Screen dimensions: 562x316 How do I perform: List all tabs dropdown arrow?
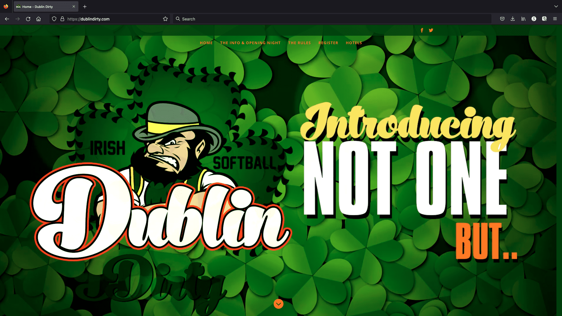tap(556, 6)
